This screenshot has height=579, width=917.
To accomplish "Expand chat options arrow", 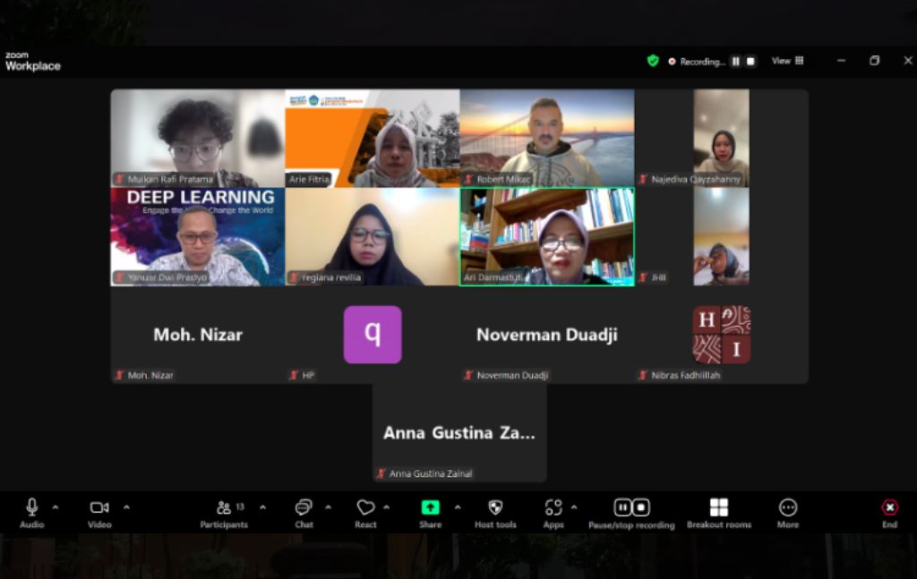I will coord(328,507).
